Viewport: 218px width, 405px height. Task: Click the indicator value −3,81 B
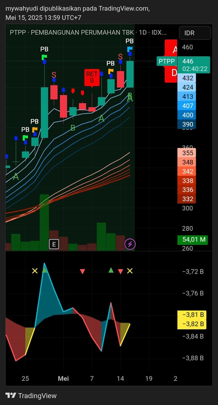tap(192, 315)
